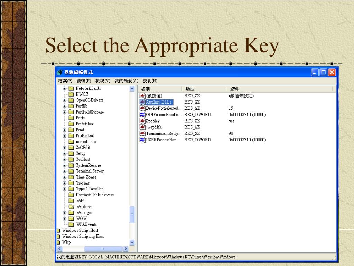
Task: Click the NWCS folder icon
Action: (71, 94)
